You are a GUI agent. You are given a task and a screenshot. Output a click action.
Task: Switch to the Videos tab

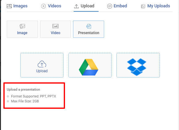point(51,6)
